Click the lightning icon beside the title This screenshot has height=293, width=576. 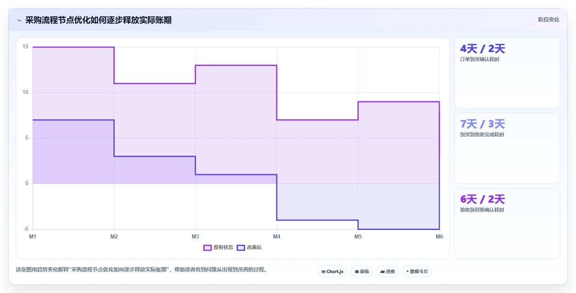(19, 20)
